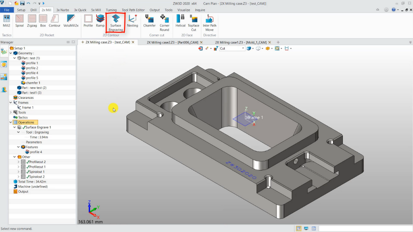Switch to the 3x Quick ribbon tab

80,10
